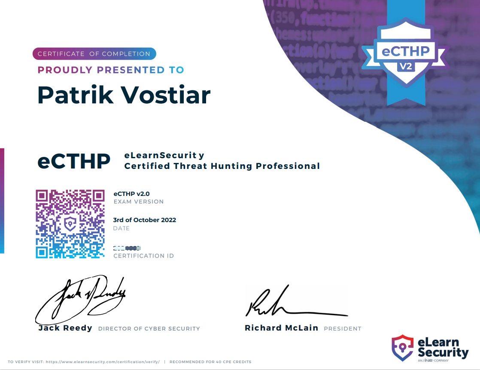Image resolution: width=480 pixels, height=370 pixels.
Task: Click the eLearn Security wordmark text
Action: [x=443, y=348]
